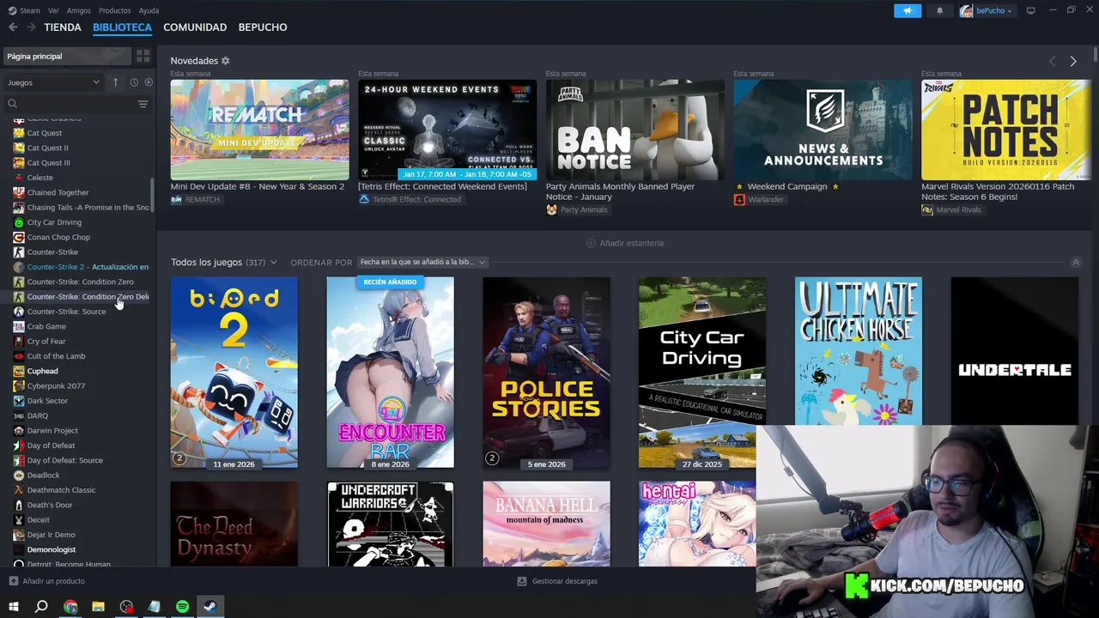Open Spotify from the taskbar

[182, 607]
